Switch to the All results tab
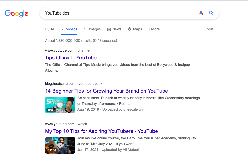 50,29
